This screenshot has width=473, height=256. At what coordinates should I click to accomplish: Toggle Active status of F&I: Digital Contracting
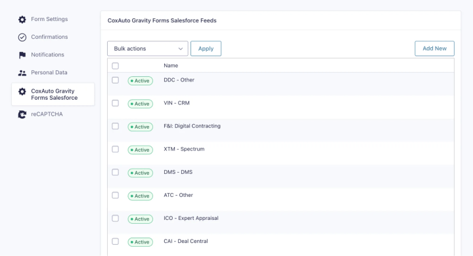pyautogui.click(x=141, y=127)
